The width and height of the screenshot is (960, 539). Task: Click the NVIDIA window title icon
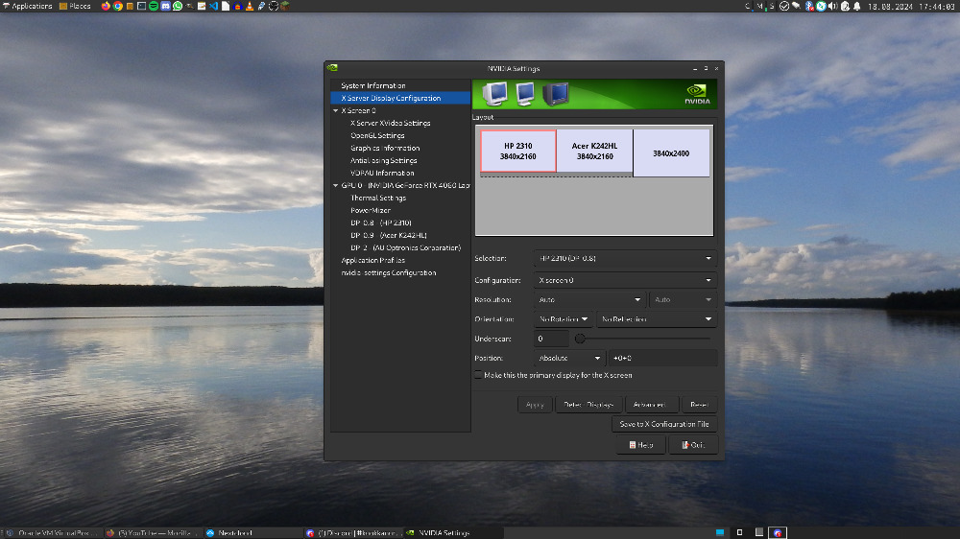point(332,68)
